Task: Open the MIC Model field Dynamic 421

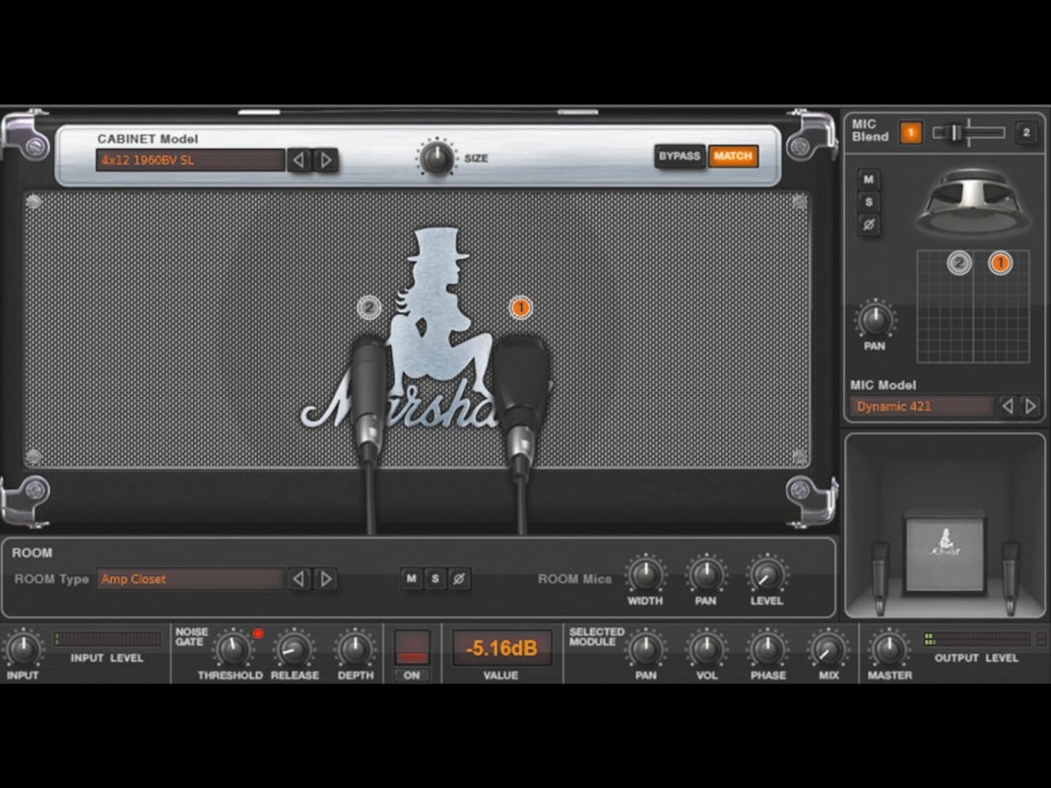Action: coord(922,406)
